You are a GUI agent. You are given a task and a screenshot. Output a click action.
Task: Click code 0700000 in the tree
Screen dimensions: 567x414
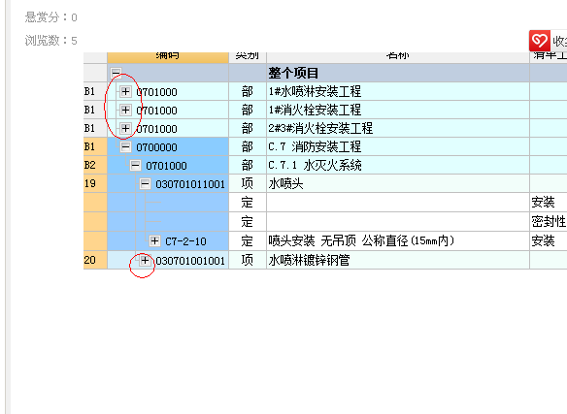tap(156, 147)
